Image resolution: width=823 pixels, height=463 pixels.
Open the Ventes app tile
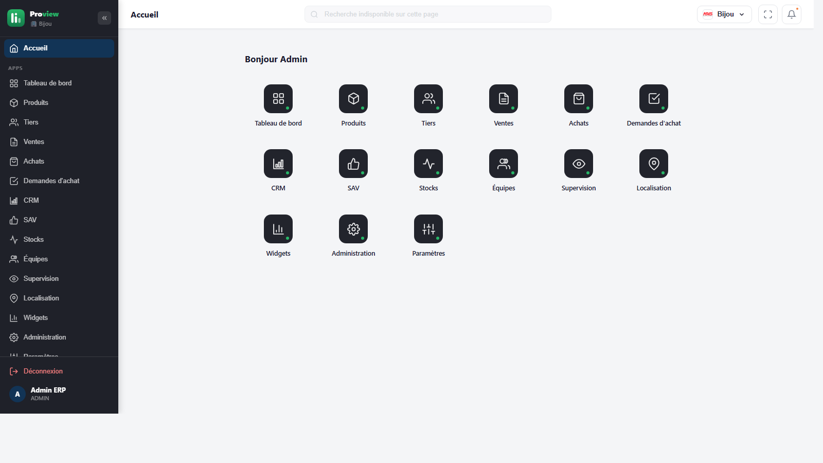(x=504, y=99)
